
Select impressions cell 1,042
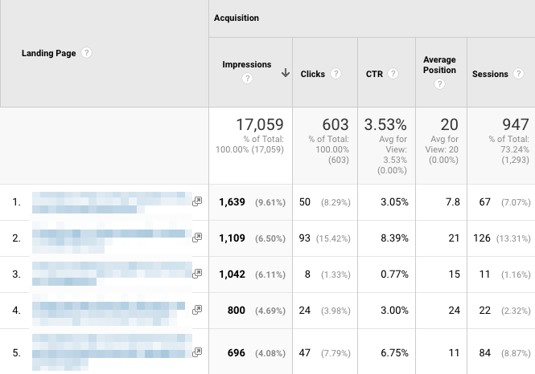point(232,274)
